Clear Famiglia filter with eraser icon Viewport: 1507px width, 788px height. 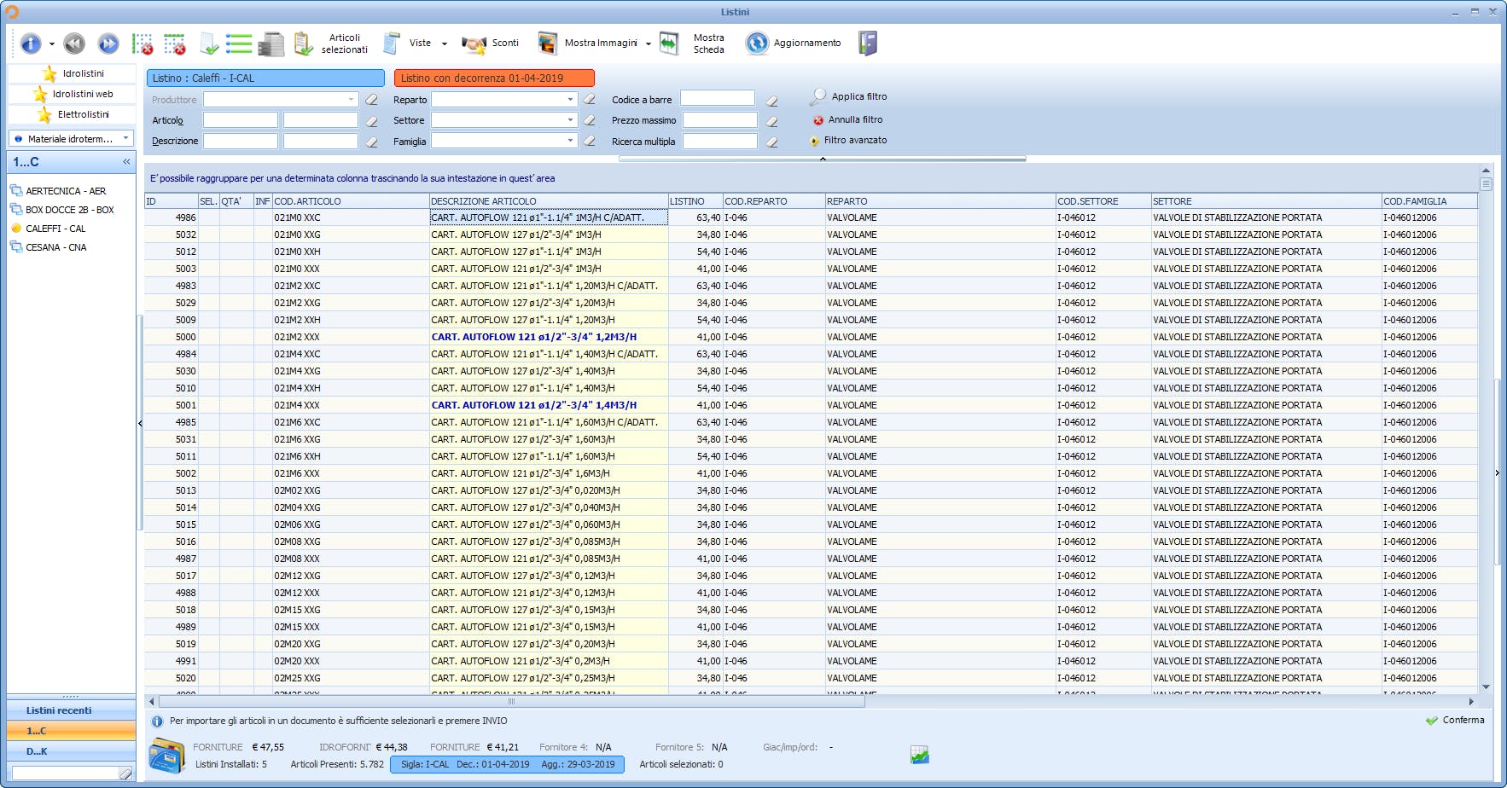point(589,141)
